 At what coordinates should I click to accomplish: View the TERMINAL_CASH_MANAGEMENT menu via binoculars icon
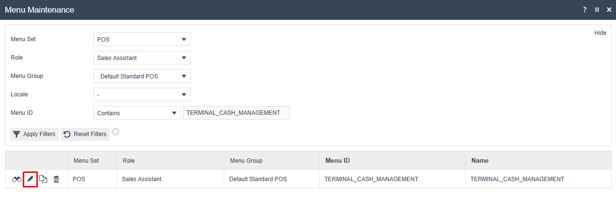17,179
